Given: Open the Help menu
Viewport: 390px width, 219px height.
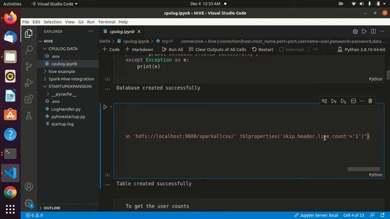Looking at the screenshot, I should point(123,22).
